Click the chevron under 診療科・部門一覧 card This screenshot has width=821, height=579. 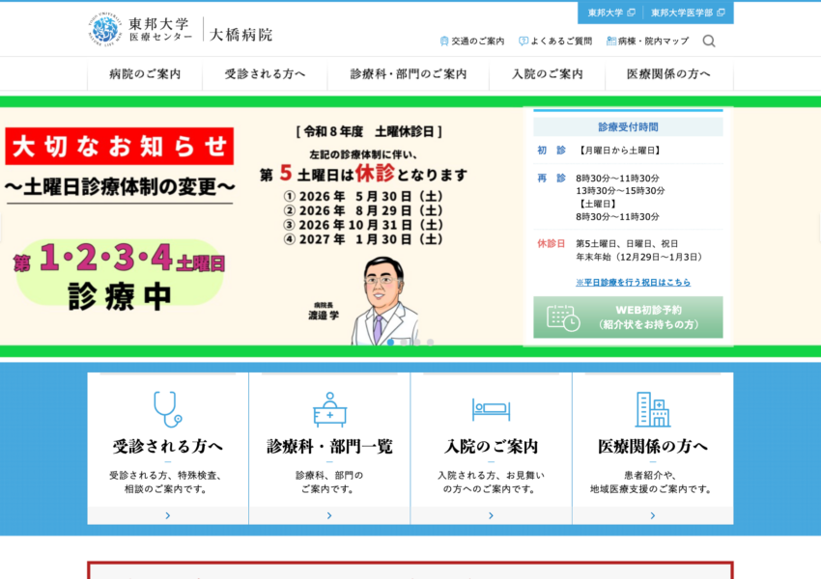click(329, 515)
